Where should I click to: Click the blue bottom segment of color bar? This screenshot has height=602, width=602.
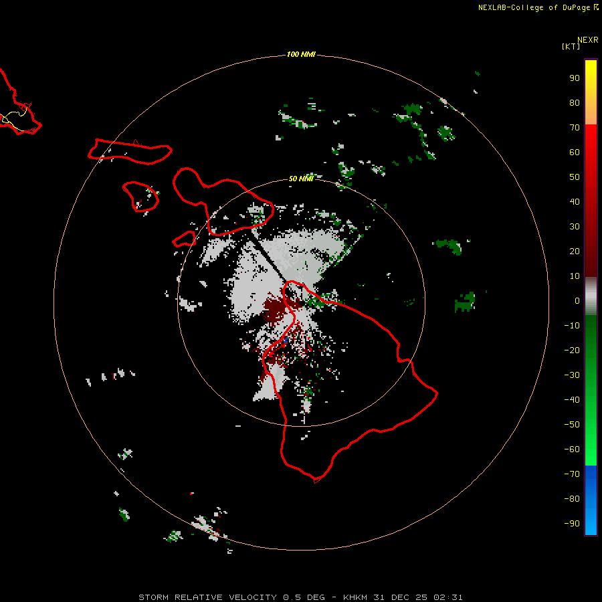click(x=591, y=500)
